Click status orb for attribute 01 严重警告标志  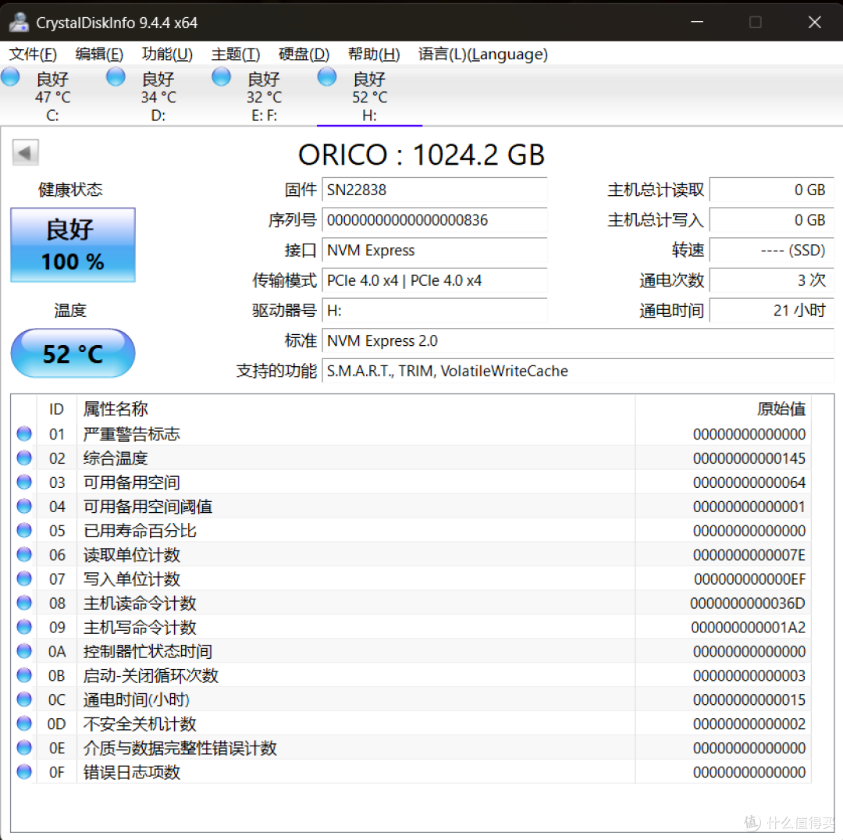[24, 433]
